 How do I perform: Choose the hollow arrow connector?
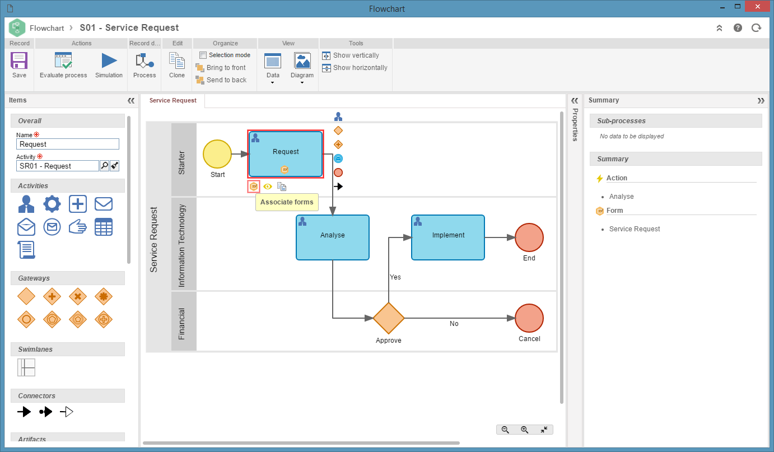coord(67,412)
